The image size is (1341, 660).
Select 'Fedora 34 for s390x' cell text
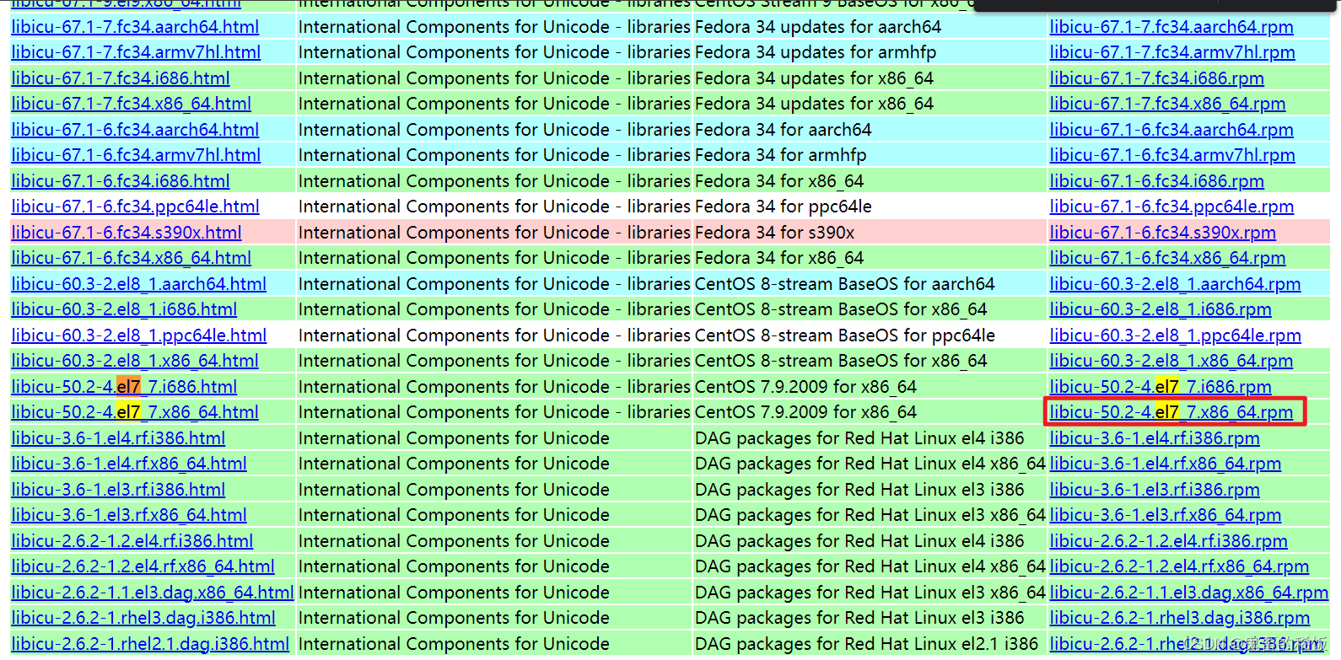point(774,233)
